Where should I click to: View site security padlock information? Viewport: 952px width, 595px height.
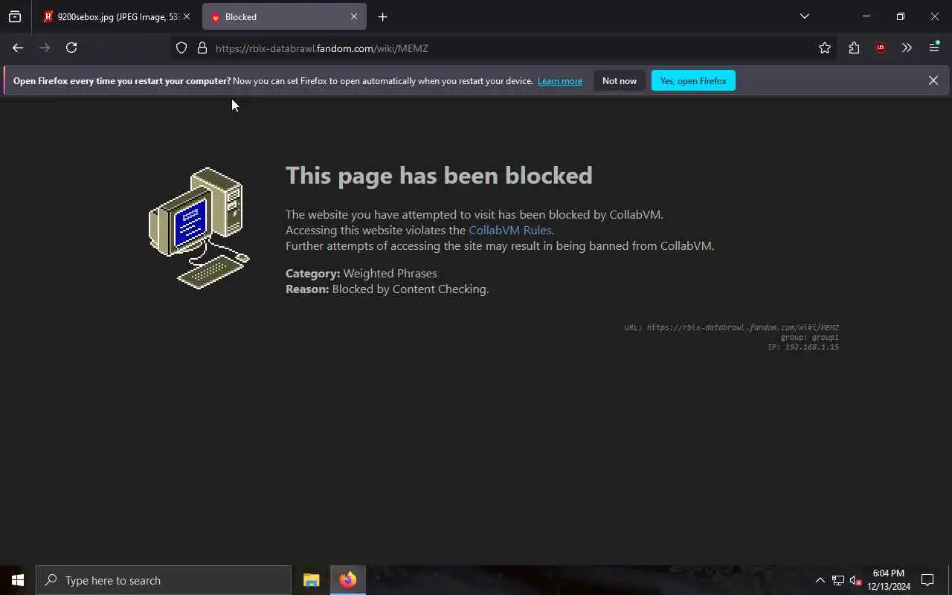(202, 48)
